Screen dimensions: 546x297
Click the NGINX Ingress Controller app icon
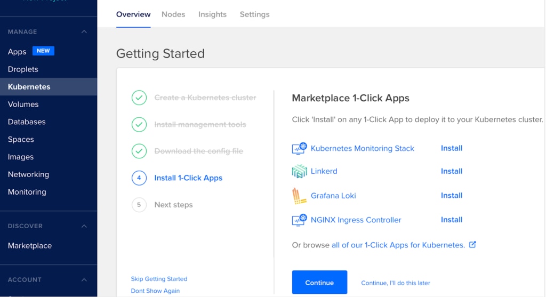pyautogui.click(x=300, y=220)
